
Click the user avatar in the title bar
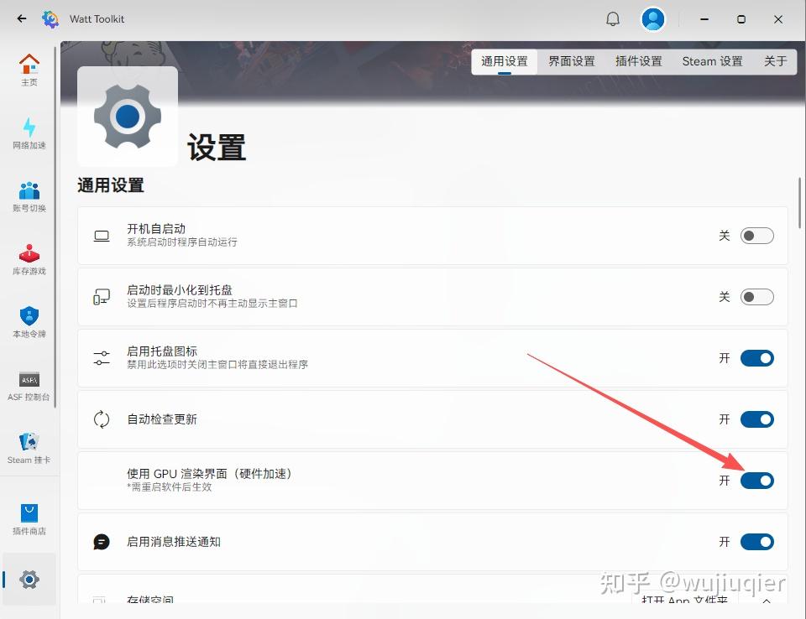[x=653, y=18]
